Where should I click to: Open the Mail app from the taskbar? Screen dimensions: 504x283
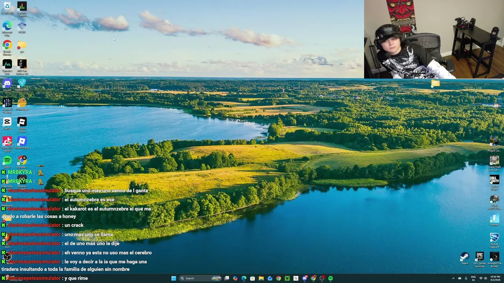[270, 278]
